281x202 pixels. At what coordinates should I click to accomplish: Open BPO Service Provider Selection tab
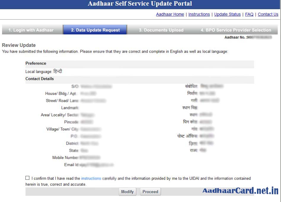pyautogui.click(x=236, y=30)
